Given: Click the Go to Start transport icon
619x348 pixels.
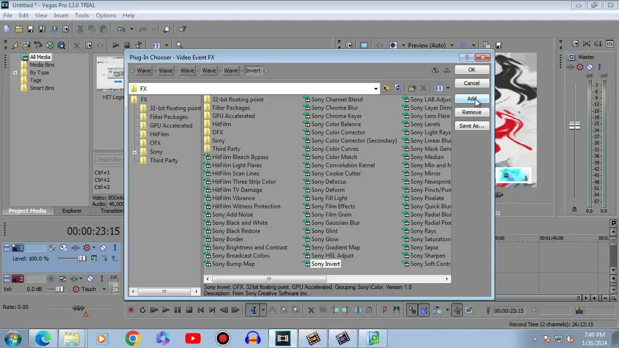Looking at the screenshot, I should [201, 310].
